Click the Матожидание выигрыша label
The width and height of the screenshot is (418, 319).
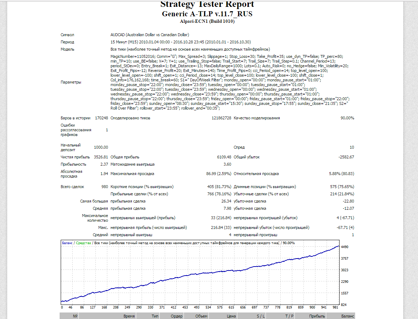tap(133, 164)
